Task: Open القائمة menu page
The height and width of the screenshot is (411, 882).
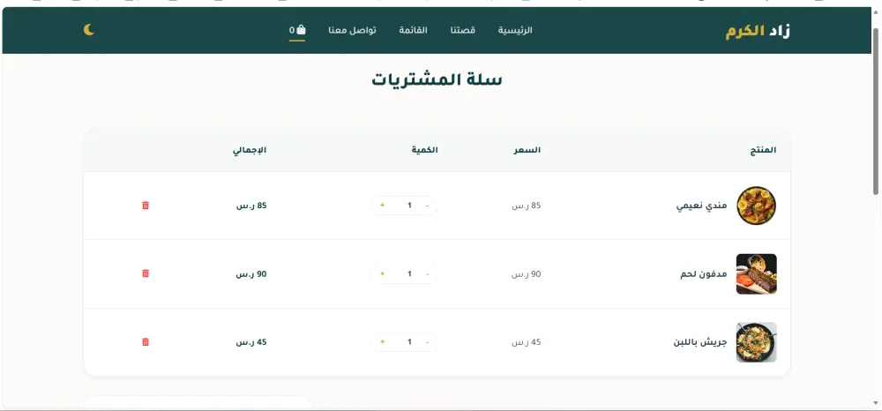Action: pos(414,30)
